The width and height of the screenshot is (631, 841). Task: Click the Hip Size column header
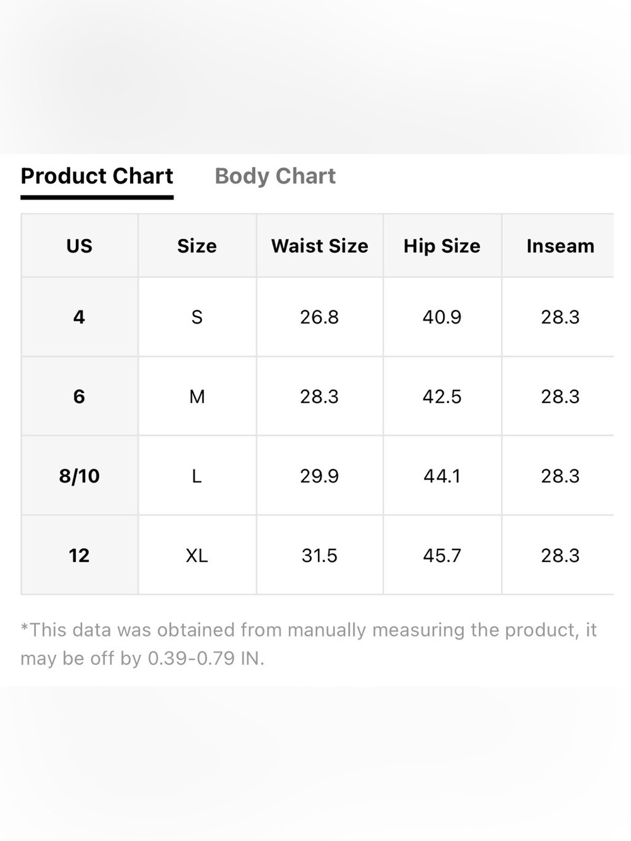point(442,245)
